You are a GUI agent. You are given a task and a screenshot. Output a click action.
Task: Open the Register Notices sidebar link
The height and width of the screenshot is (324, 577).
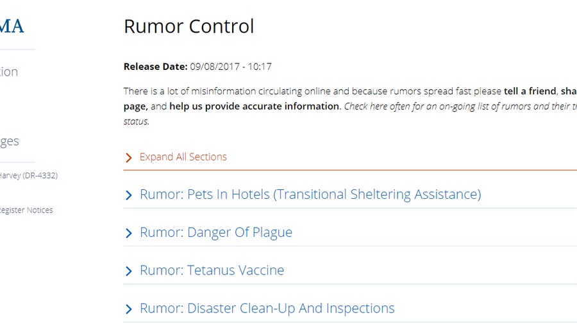(x=26, y=210)
